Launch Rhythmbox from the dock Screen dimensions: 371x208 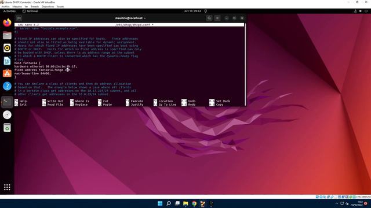(7, 48)
